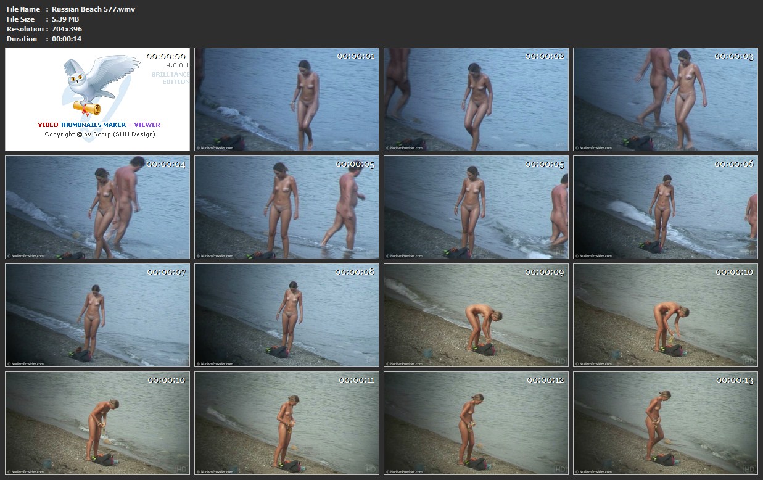Click the 4.0.0.1 version number

coord(177,65)
